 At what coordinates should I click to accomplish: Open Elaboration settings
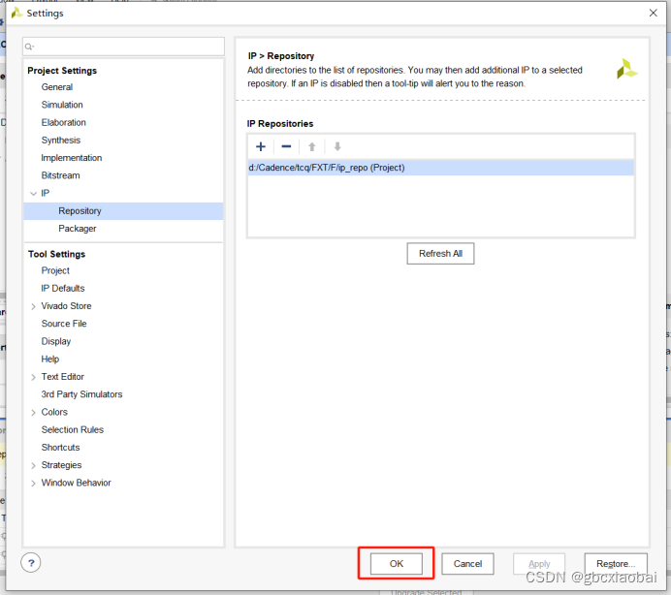pyautogui.click(x=63, y=122)
